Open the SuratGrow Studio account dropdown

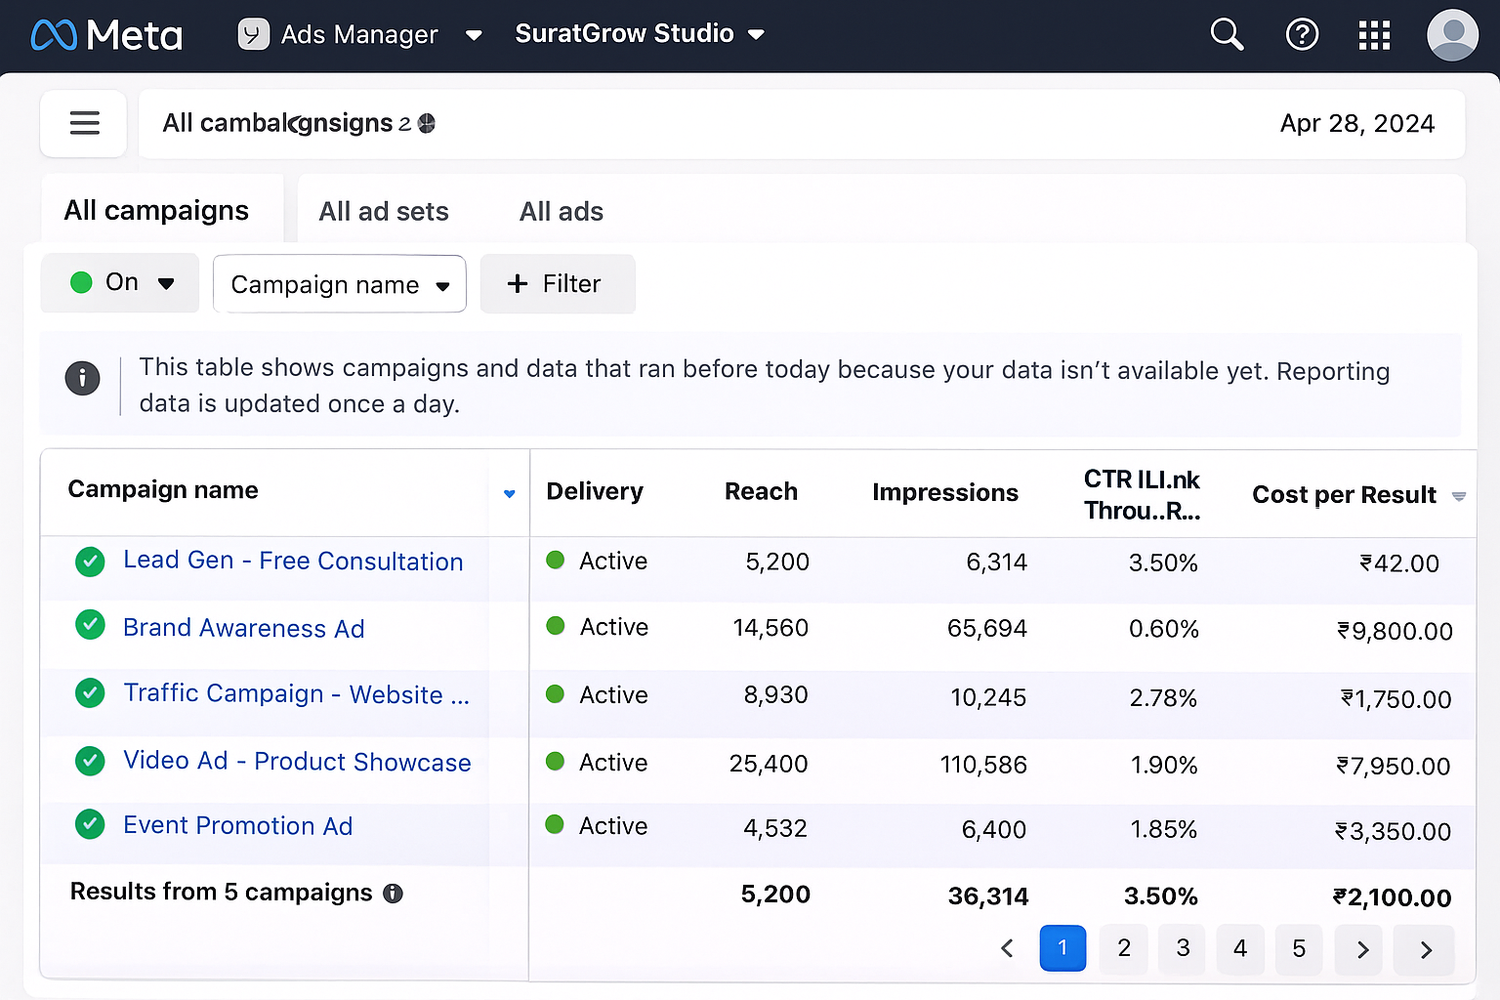point(640,33)
